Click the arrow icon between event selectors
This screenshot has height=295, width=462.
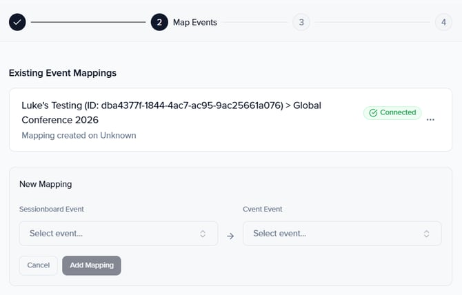[x=230, y=236]
